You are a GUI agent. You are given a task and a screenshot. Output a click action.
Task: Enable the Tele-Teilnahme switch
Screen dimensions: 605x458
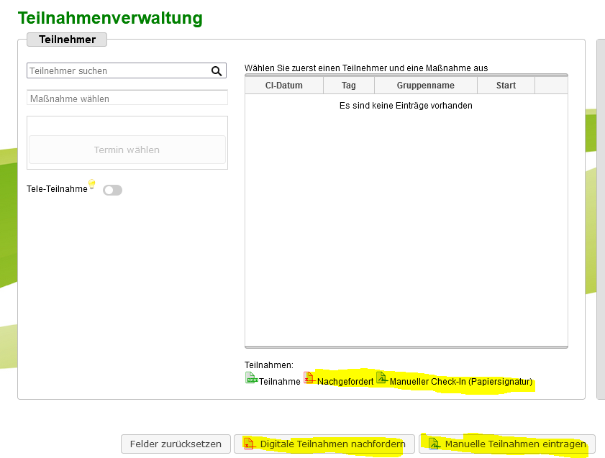[x=112, y=191]
